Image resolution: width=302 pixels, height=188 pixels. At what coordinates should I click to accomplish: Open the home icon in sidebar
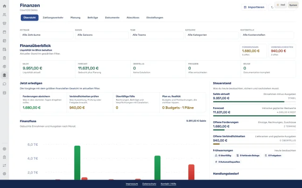[4, 6]
